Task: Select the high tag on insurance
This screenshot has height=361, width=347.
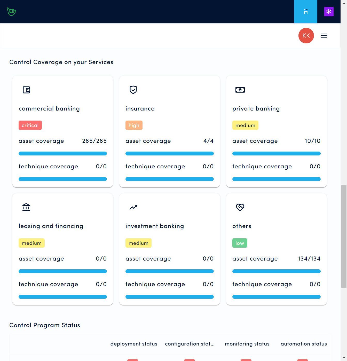Action: tap(134, 125)
